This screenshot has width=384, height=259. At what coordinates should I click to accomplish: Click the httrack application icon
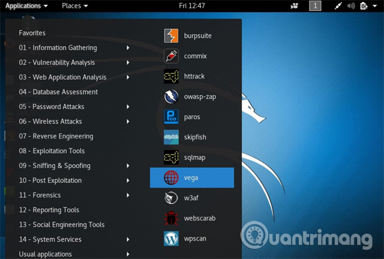point(171,76)
